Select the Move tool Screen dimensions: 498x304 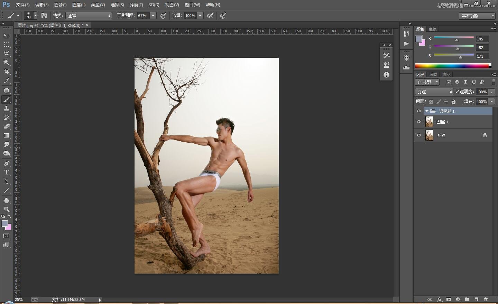pyautogui.click(x=7, y=35)
